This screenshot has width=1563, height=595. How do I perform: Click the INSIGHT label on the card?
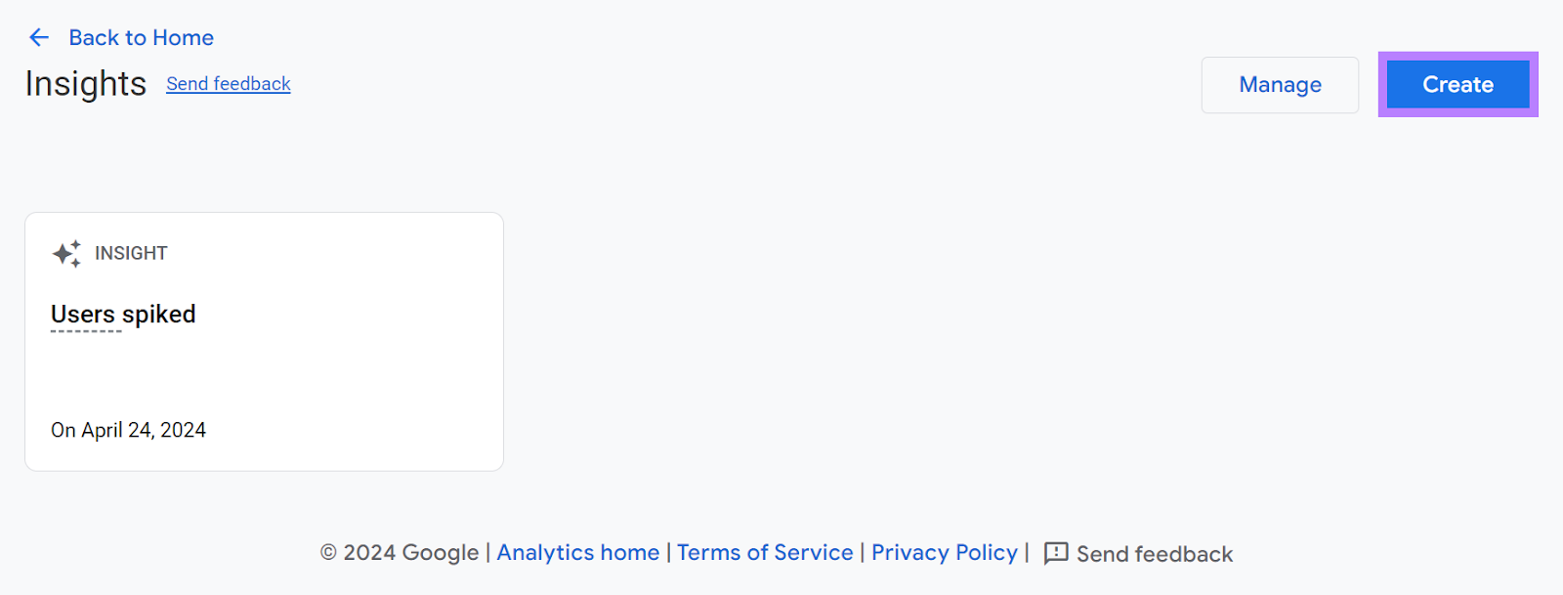point(130,253)
